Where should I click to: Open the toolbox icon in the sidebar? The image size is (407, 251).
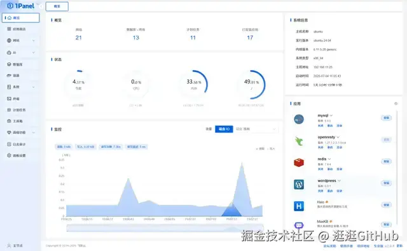[9, 121]
